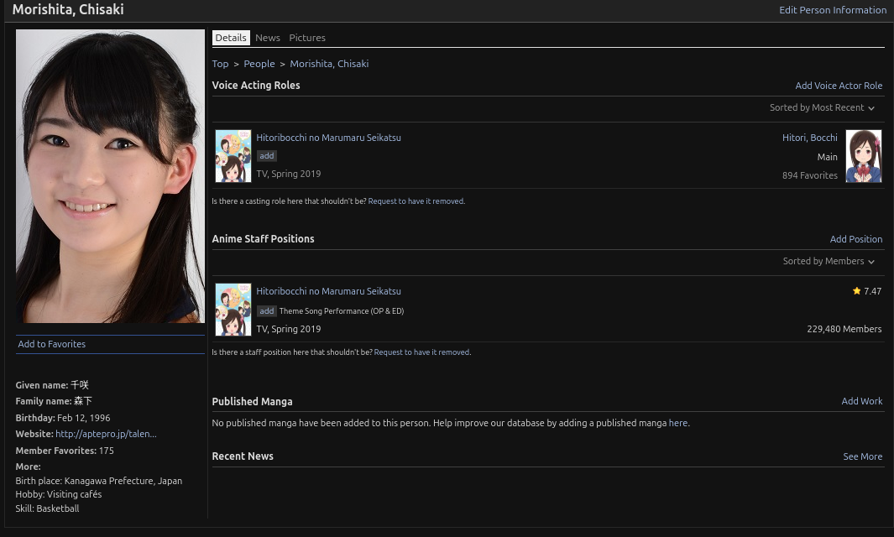Viewport: 894px width, 537px height.
Task: Open aptepro.jp website link
Action: 106,434
